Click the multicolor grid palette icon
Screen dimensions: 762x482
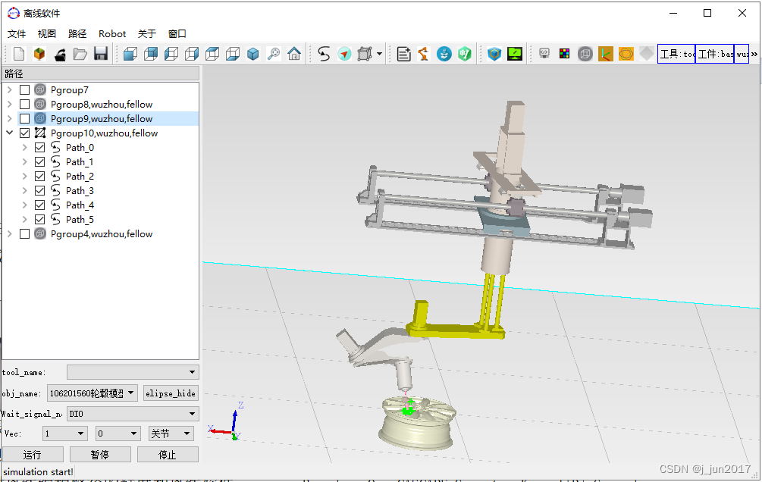point(565,54)
